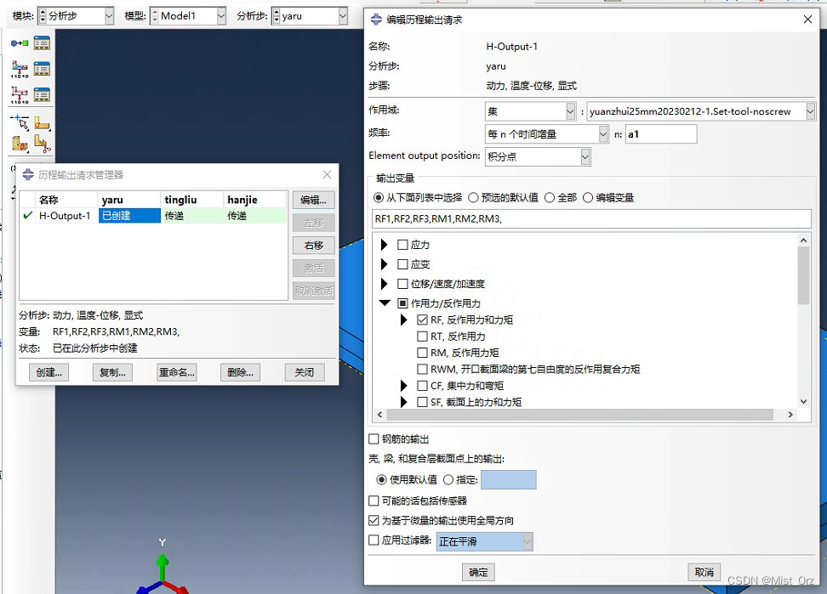Check the RWM checkbox

(422, 369)
